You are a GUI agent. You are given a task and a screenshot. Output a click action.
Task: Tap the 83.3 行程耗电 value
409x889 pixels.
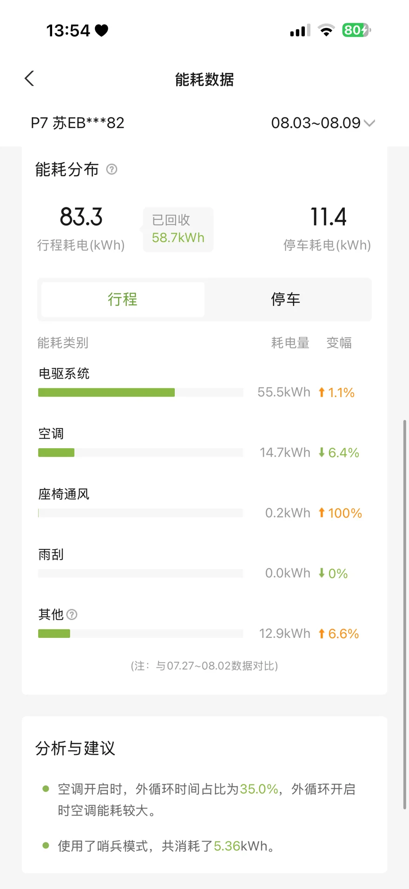(81, 217)
